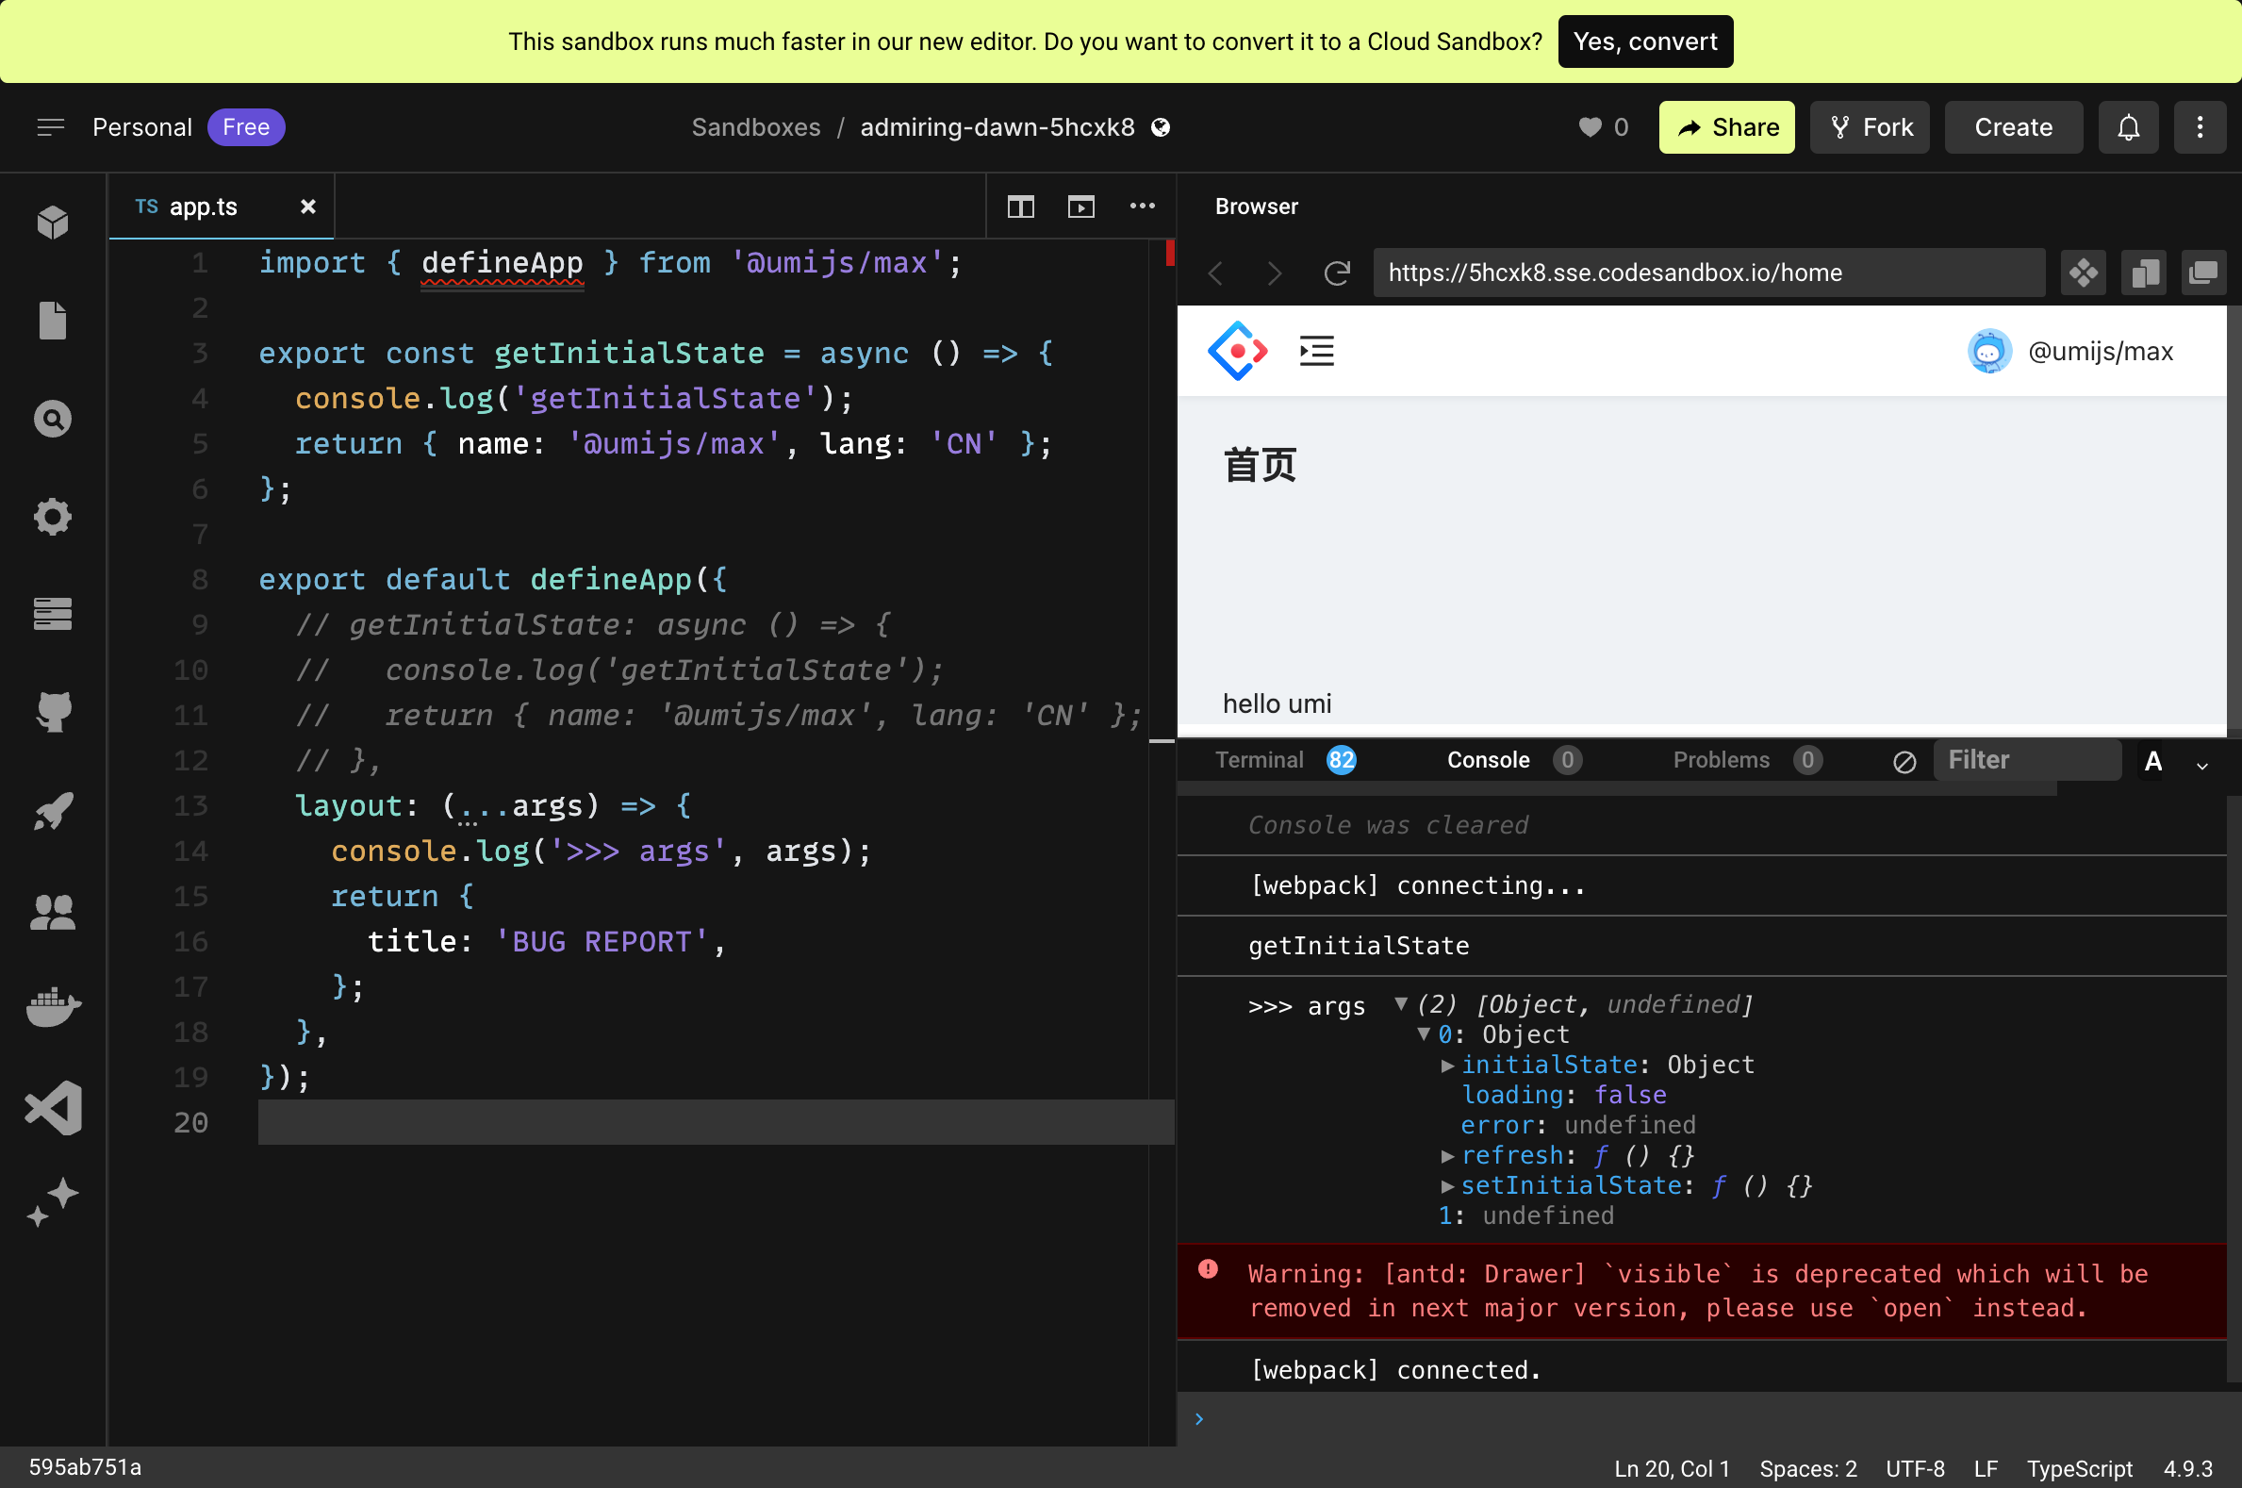Toggle console text size with the A button
The height and width of the screenshot is (1488, 2242).
pyautogui.click(x=2154, y=762)
